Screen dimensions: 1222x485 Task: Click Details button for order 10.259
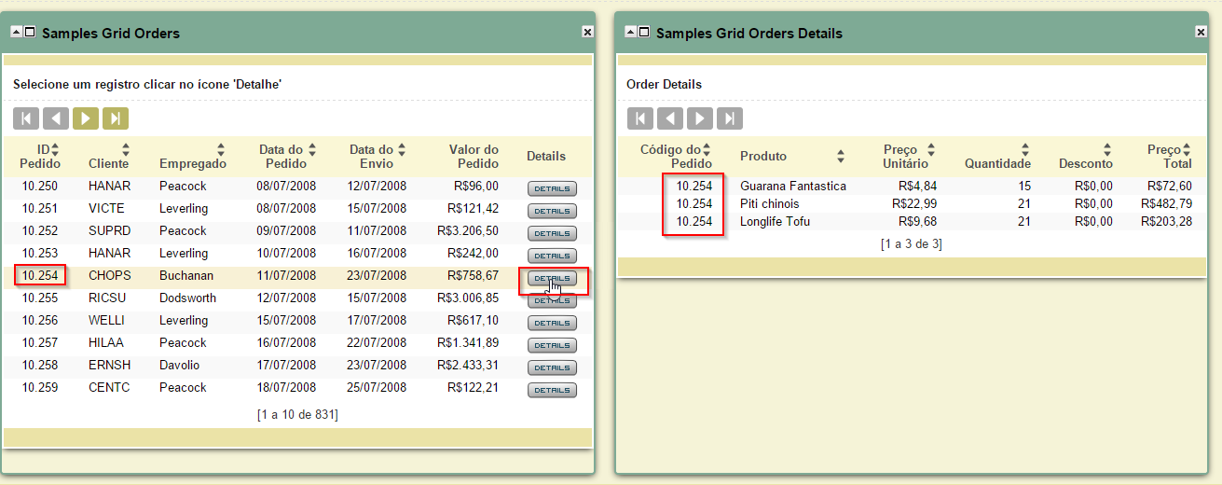pyautogui.click(x=552, y=390)
